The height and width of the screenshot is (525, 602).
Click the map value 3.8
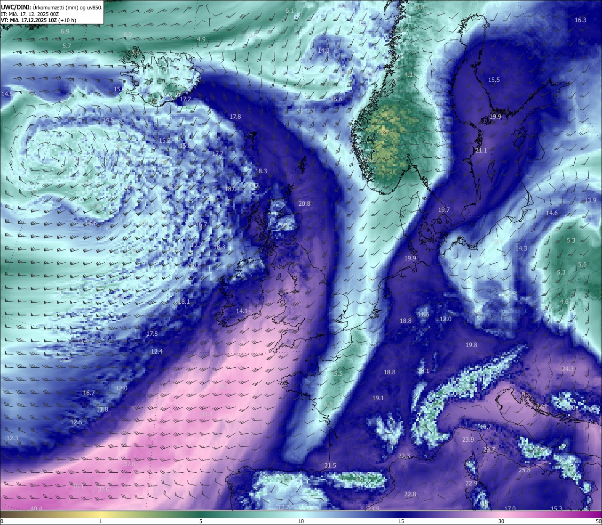point(420,8)
